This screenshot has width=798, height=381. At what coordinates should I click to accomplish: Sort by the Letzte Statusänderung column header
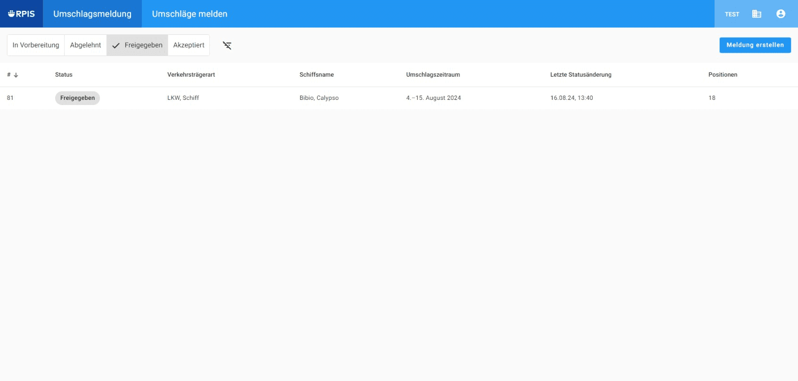(x=581, y=75)
